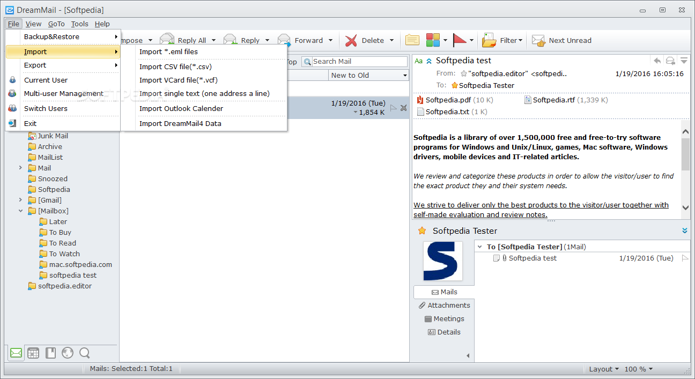695x379 pixels.
Task: Click the Aa font size icon
Action: pyautogui.click(x=418, y=61)
